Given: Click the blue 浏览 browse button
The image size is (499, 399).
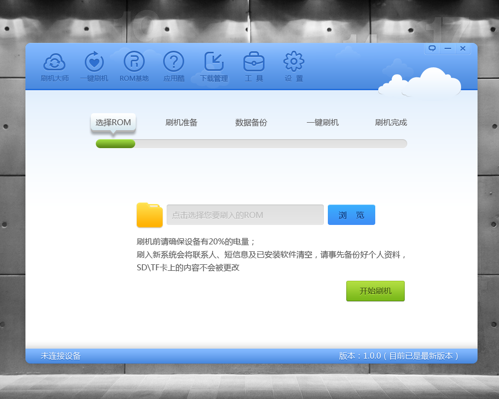Looking at the screenshot, I should pos(351,214).
